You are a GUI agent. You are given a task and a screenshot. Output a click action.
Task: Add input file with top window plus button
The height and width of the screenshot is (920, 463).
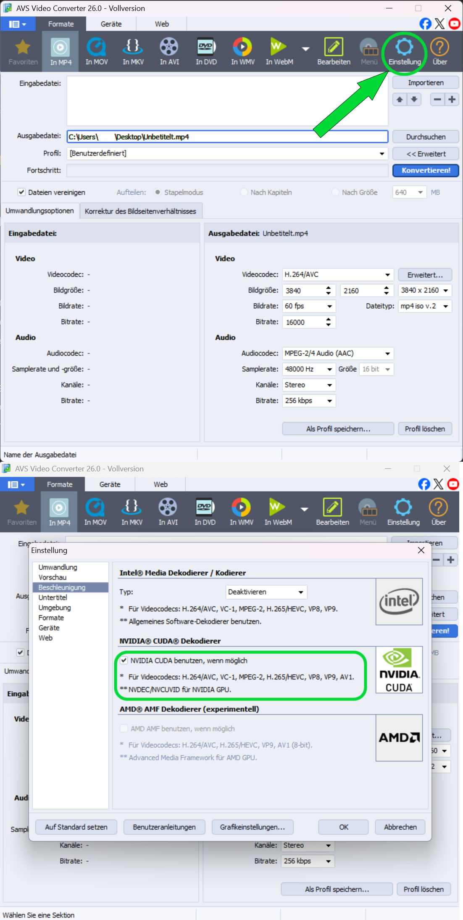452,99
